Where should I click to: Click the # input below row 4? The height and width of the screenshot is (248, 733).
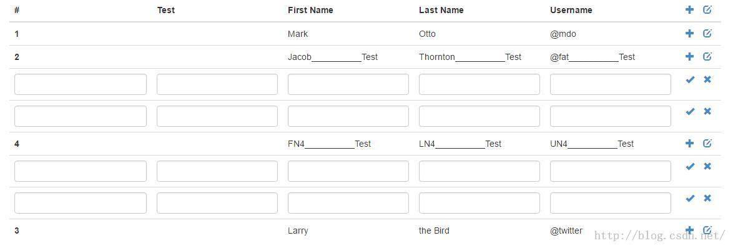81,171
